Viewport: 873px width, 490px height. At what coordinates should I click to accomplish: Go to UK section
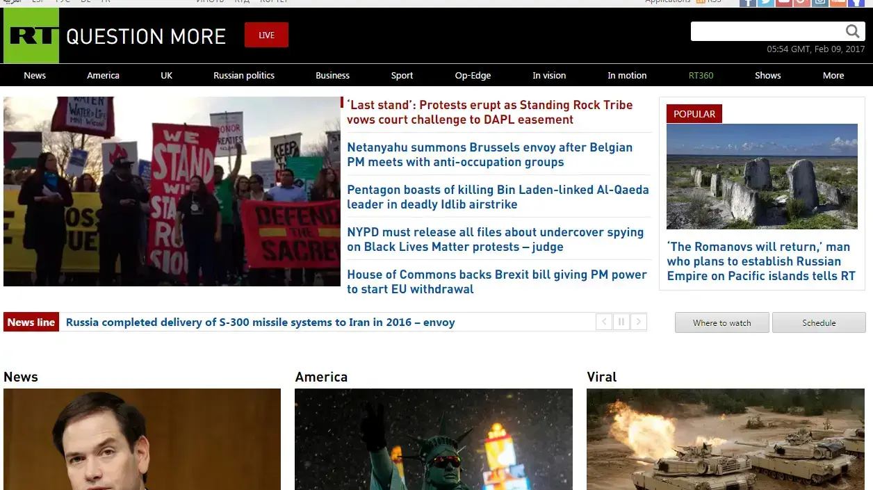coord(166,75)
